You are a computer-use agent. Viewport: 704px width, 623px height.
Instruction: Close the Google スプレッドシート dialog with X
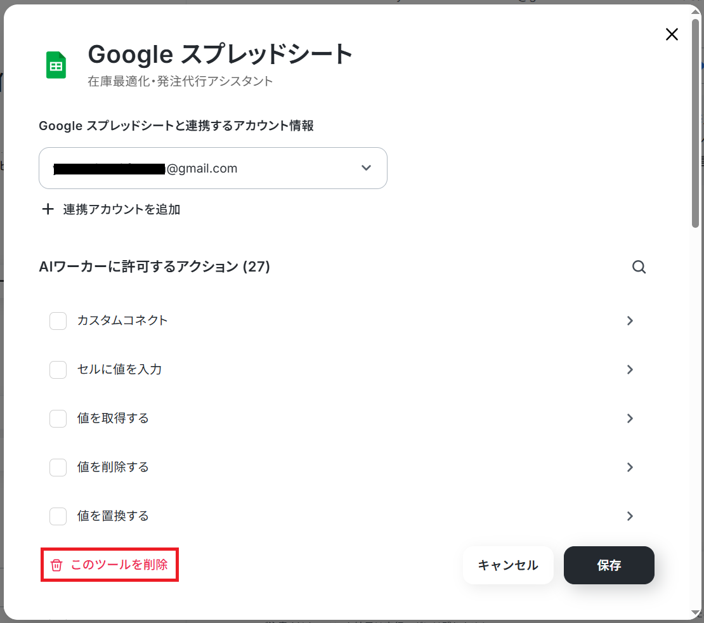pyautogui.click(x=672, y=34)
